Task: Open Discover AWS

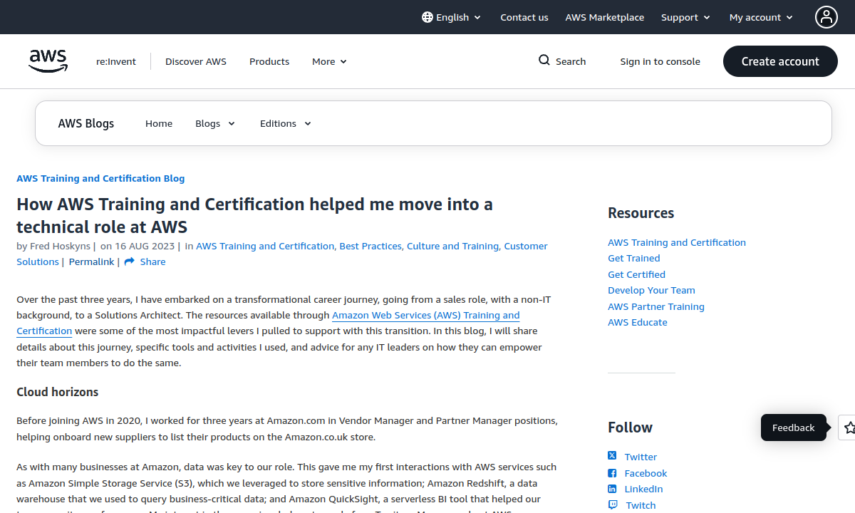Action: pos(196,61)
